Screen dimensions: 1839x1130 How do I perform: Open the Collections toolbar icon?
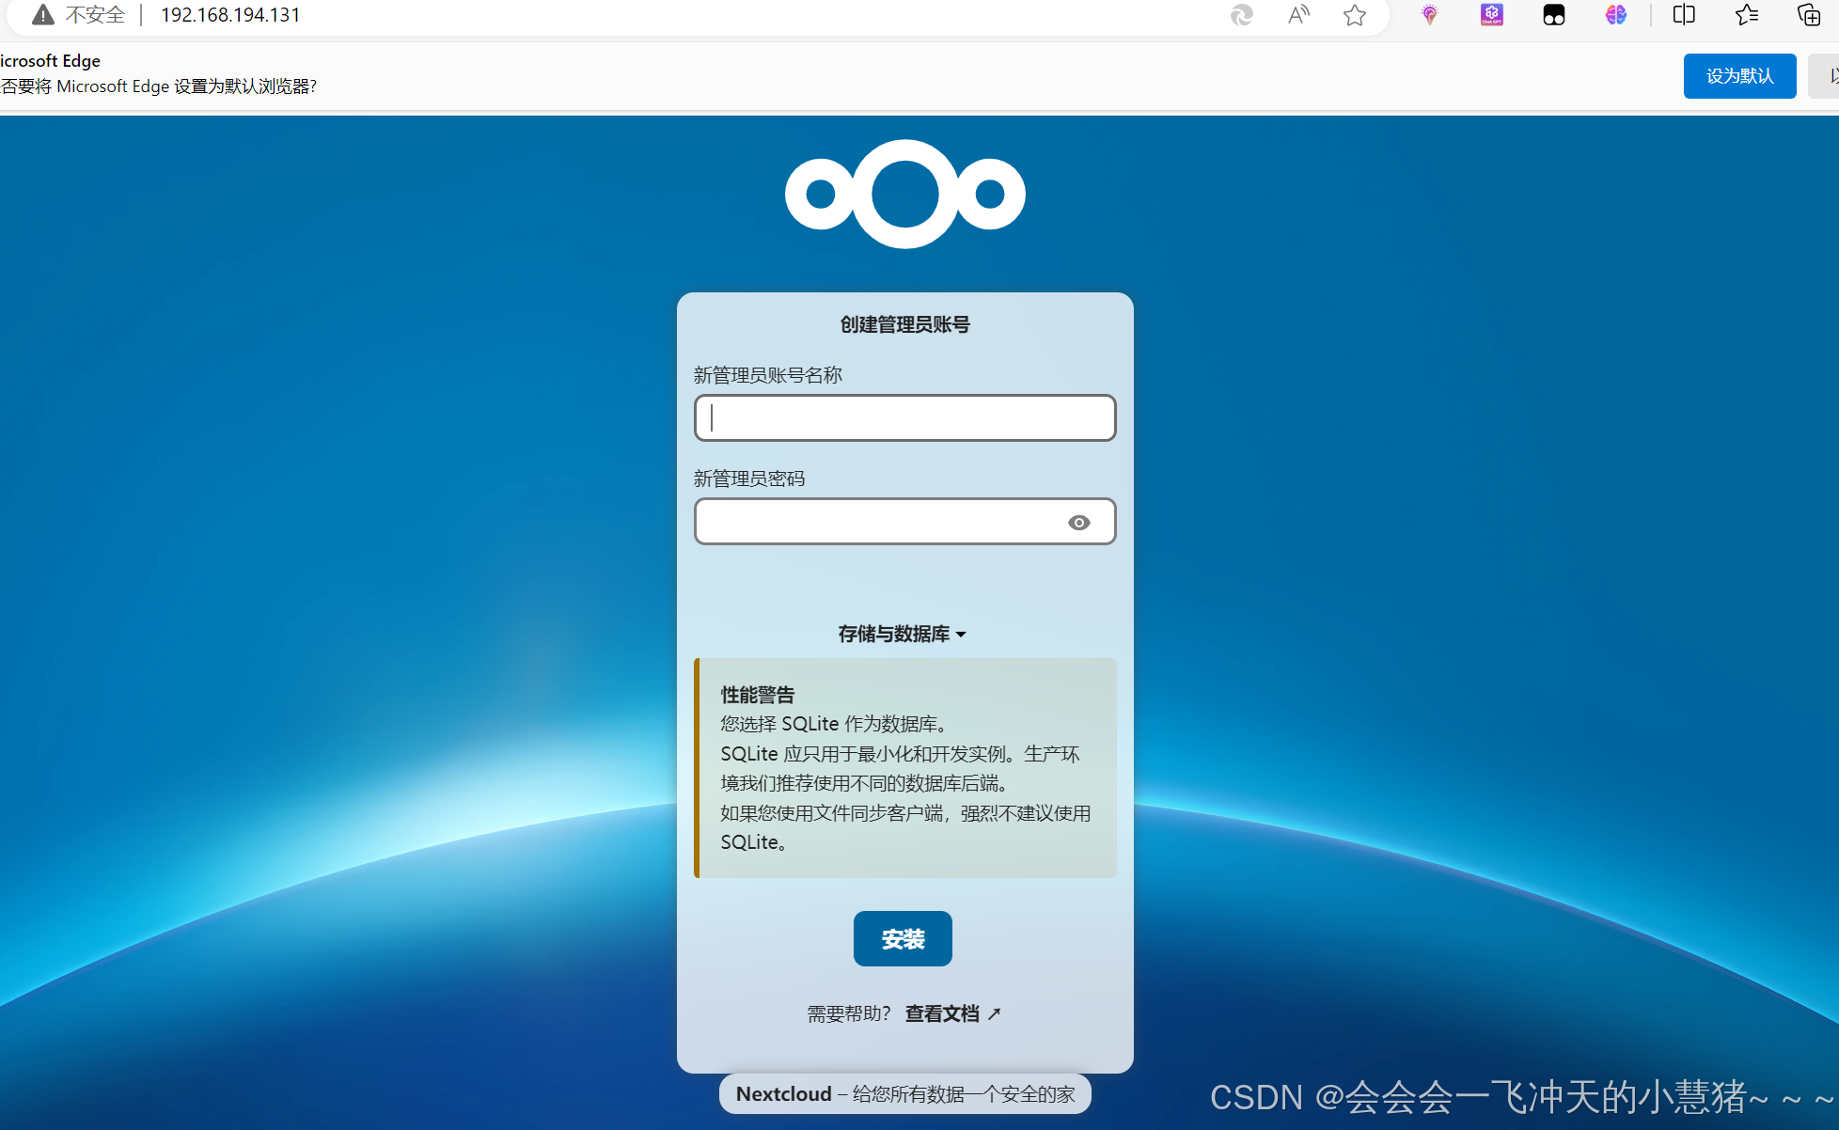[x=1809, y=15]
